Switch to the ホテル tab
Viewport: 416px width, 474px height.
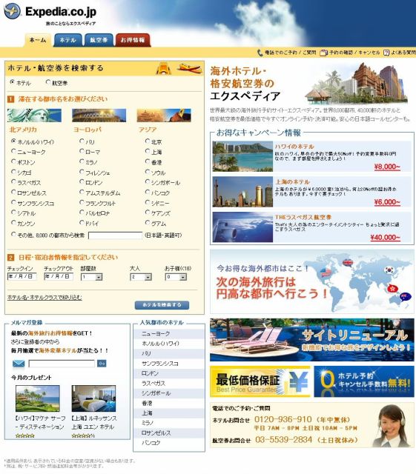67,40
